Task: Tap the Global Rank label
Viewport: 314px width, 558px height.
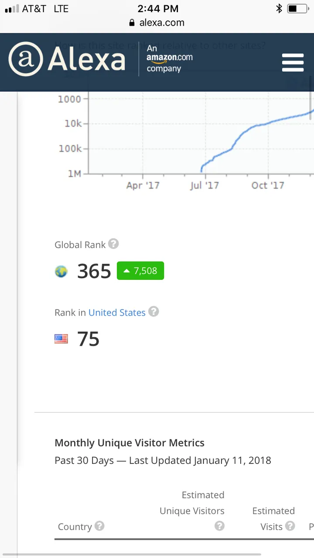Action: [x=80, y=245]
